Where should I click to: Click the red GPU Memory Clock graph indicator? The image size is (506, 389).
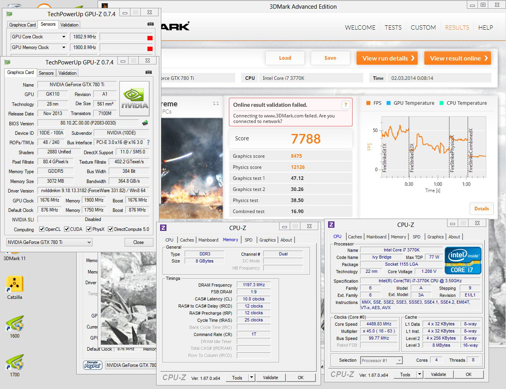150,49
